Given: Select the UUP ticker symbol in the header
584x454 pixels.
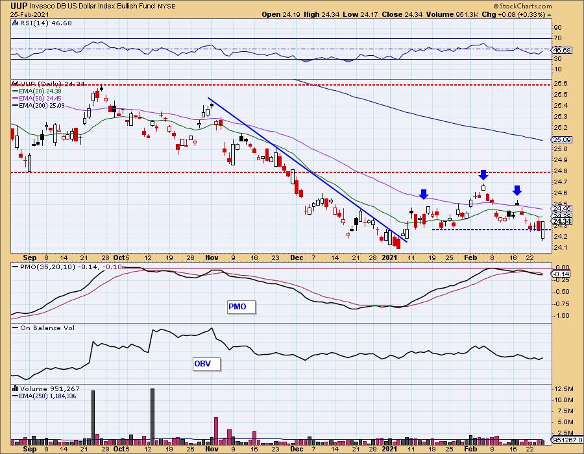Looking at the screenshot, I should pyautogui.click(x=19, y=6).
